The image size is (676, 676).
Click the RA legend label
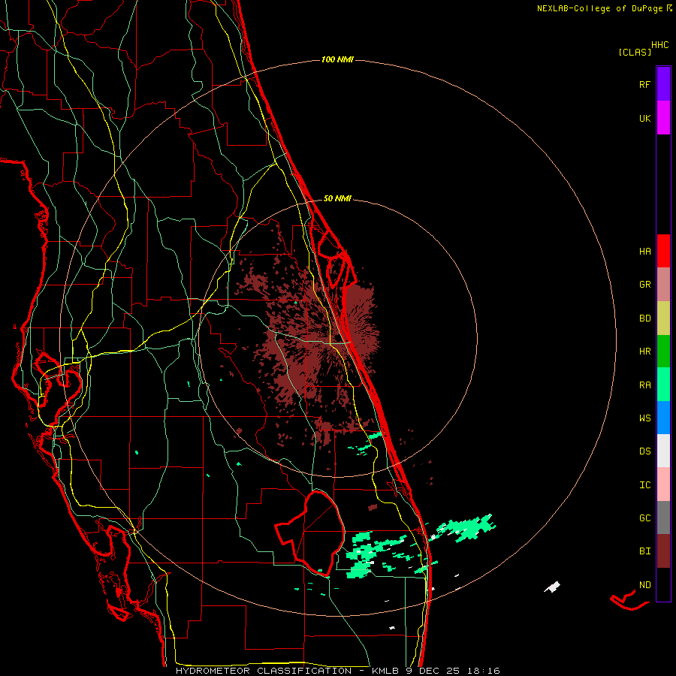645,385
